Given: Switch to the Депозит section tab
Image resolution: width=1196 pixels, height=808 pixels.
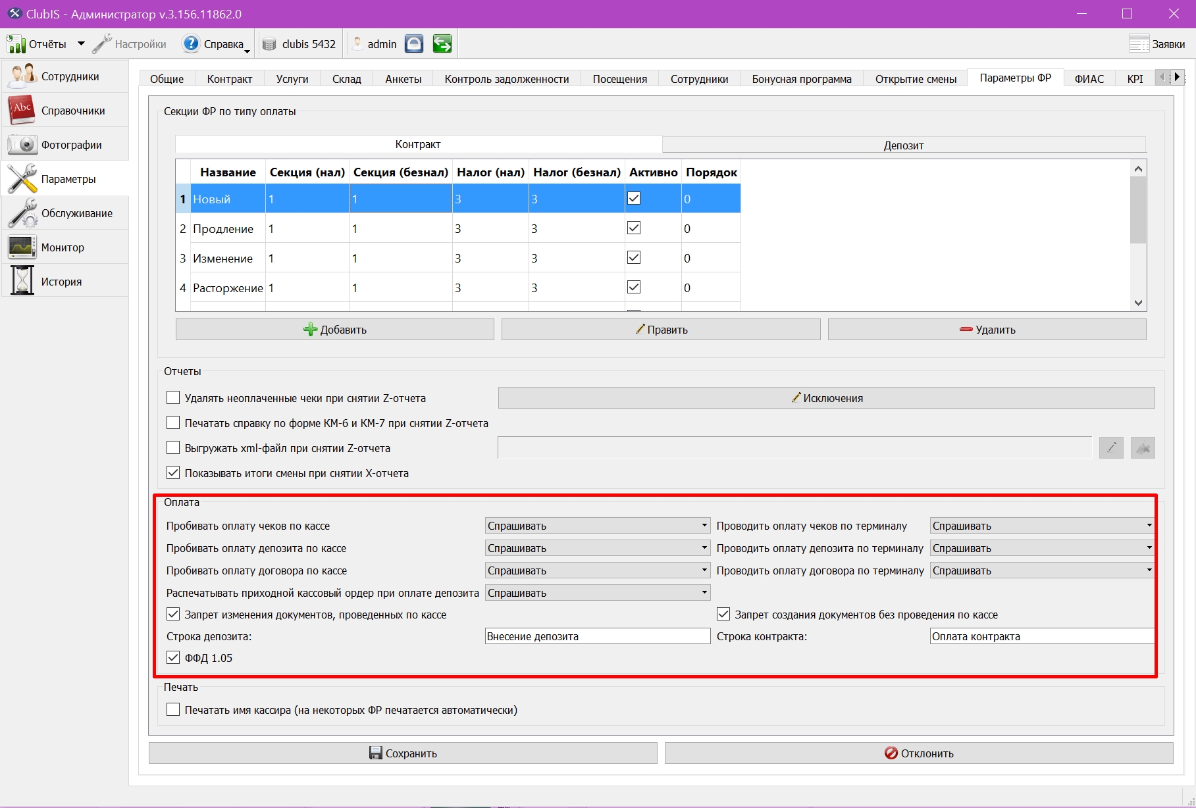Looking at the screenshot, I should point(904,145).
